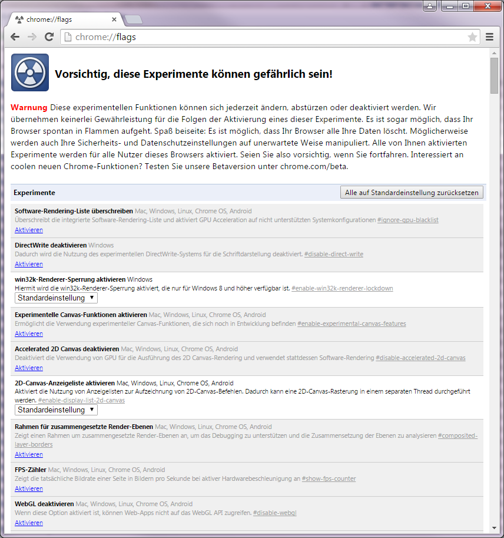This screenshot has width=504, height=538.
Task: Open the Chrome hamburger menu
Action: (490, 37)
